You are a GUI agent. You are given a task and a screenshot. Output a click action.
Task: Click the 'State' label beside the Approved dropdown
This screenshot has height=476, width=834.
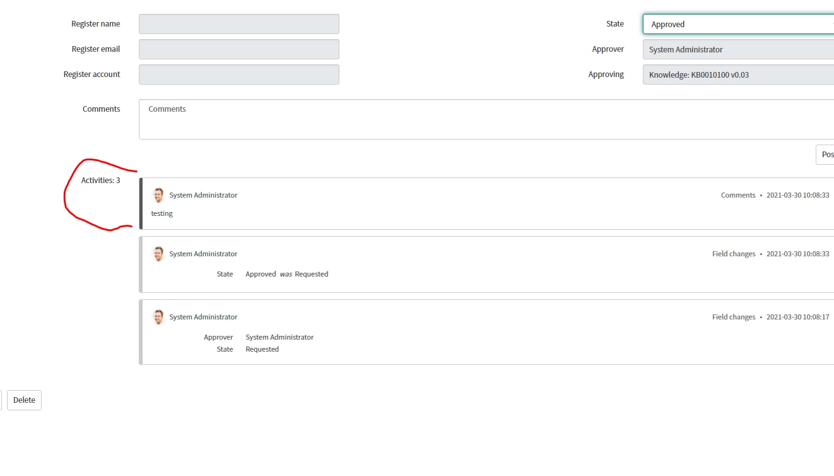point(615,24)
